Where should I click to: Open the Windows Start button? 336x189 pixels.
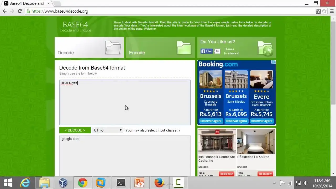(7, 183)
